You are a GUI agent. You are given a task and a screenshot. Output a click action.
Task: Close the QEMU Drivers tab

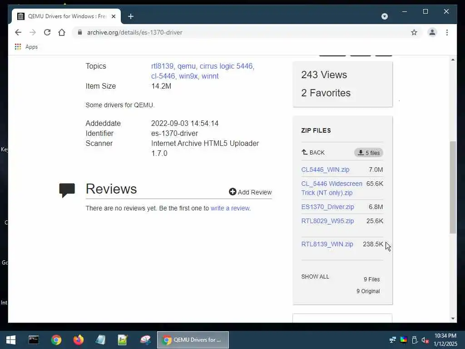[113, 16]
